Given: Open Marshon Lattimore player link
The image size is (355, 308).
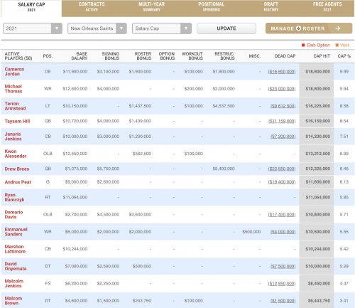Looking at the screenshot, I should [x=15, y=249].
